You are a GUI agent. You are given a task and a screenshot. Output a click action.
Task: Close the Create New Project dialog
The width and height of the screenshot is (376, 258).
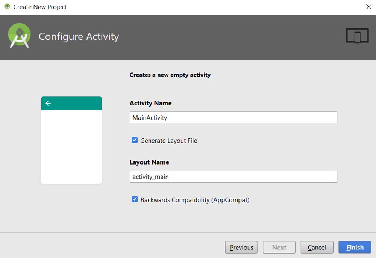(368, 7)
